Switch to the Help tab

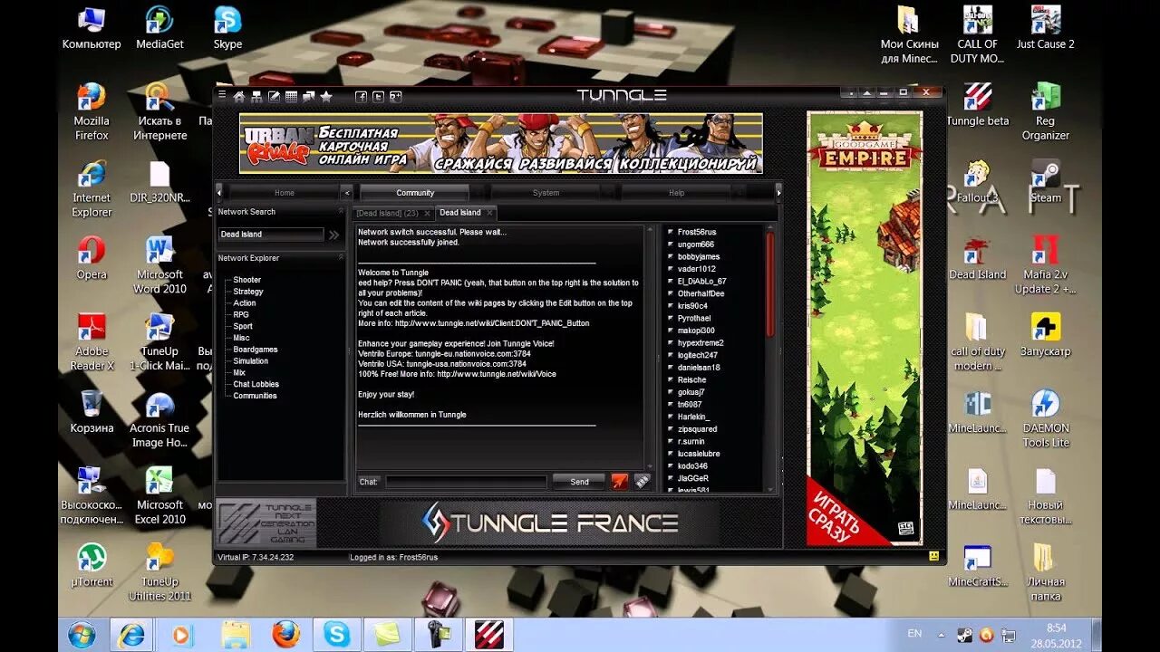coord(676,193)
